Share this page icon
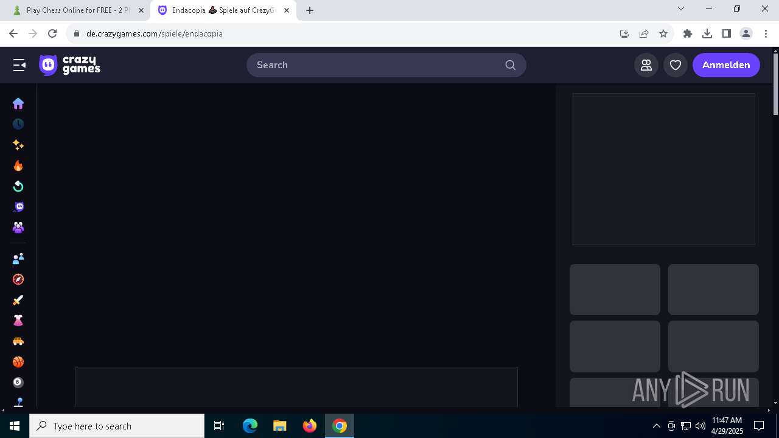 tap(644, 33)
